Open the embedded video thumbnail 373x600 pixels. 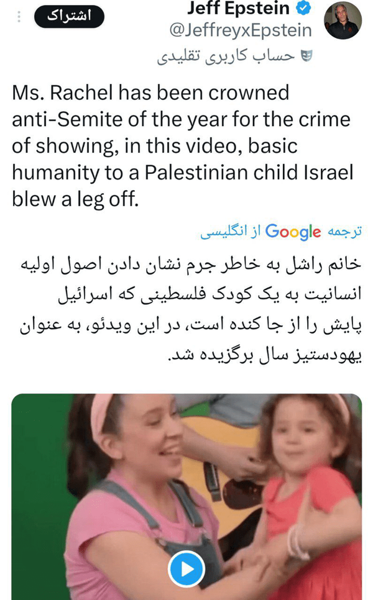click(x=186, y=497)
